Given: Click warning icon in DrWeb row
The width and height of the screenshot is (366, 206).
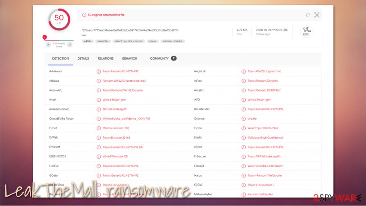Looking at the screenshot, I should 99,138.
